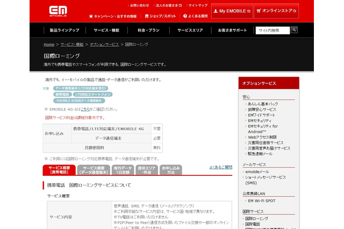Open サービス・機能 menu
The width and height of the screenshot is (344, 229).
pos(106,30)
